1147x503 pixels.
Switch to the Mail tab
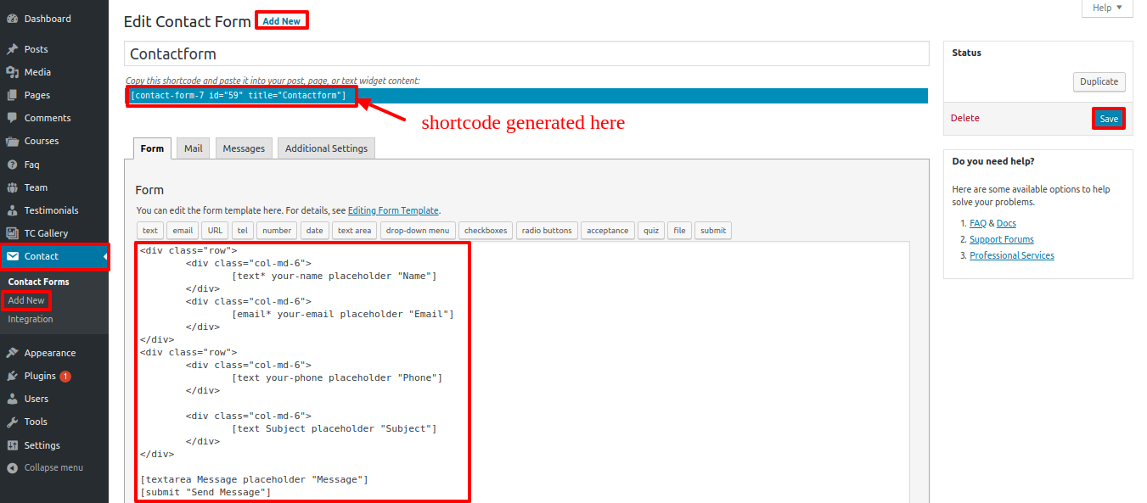pos(194,148)
